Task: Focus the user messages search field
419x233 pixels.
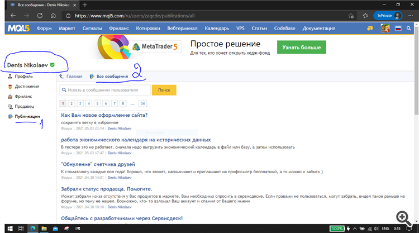Action: click(105, 90)
